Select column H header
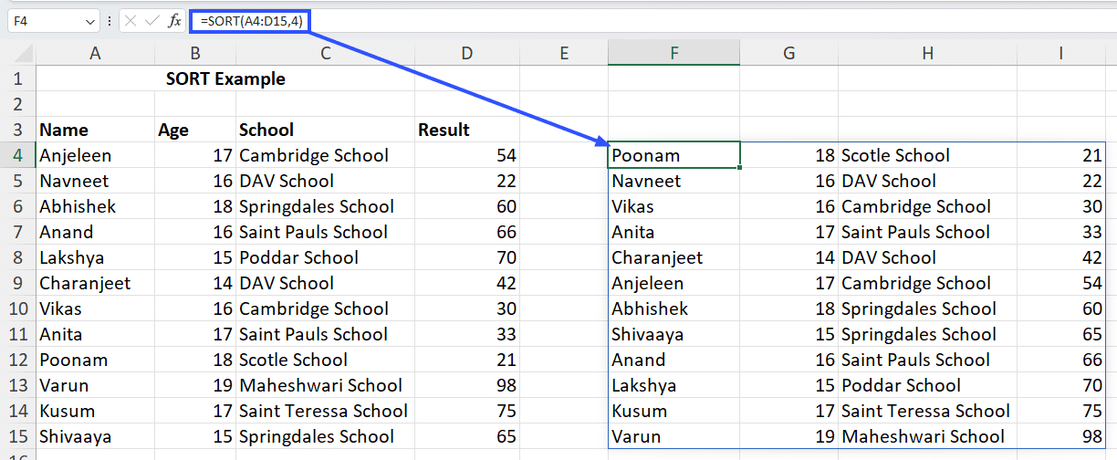The height and width of the screenshot is (460, 1117). point(927,54)
